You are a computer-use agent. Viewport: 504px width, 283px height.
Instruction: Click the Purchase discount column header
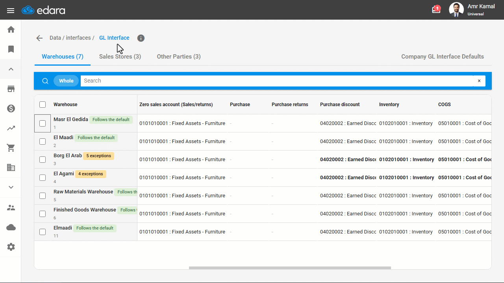click(x=340, y=105)
